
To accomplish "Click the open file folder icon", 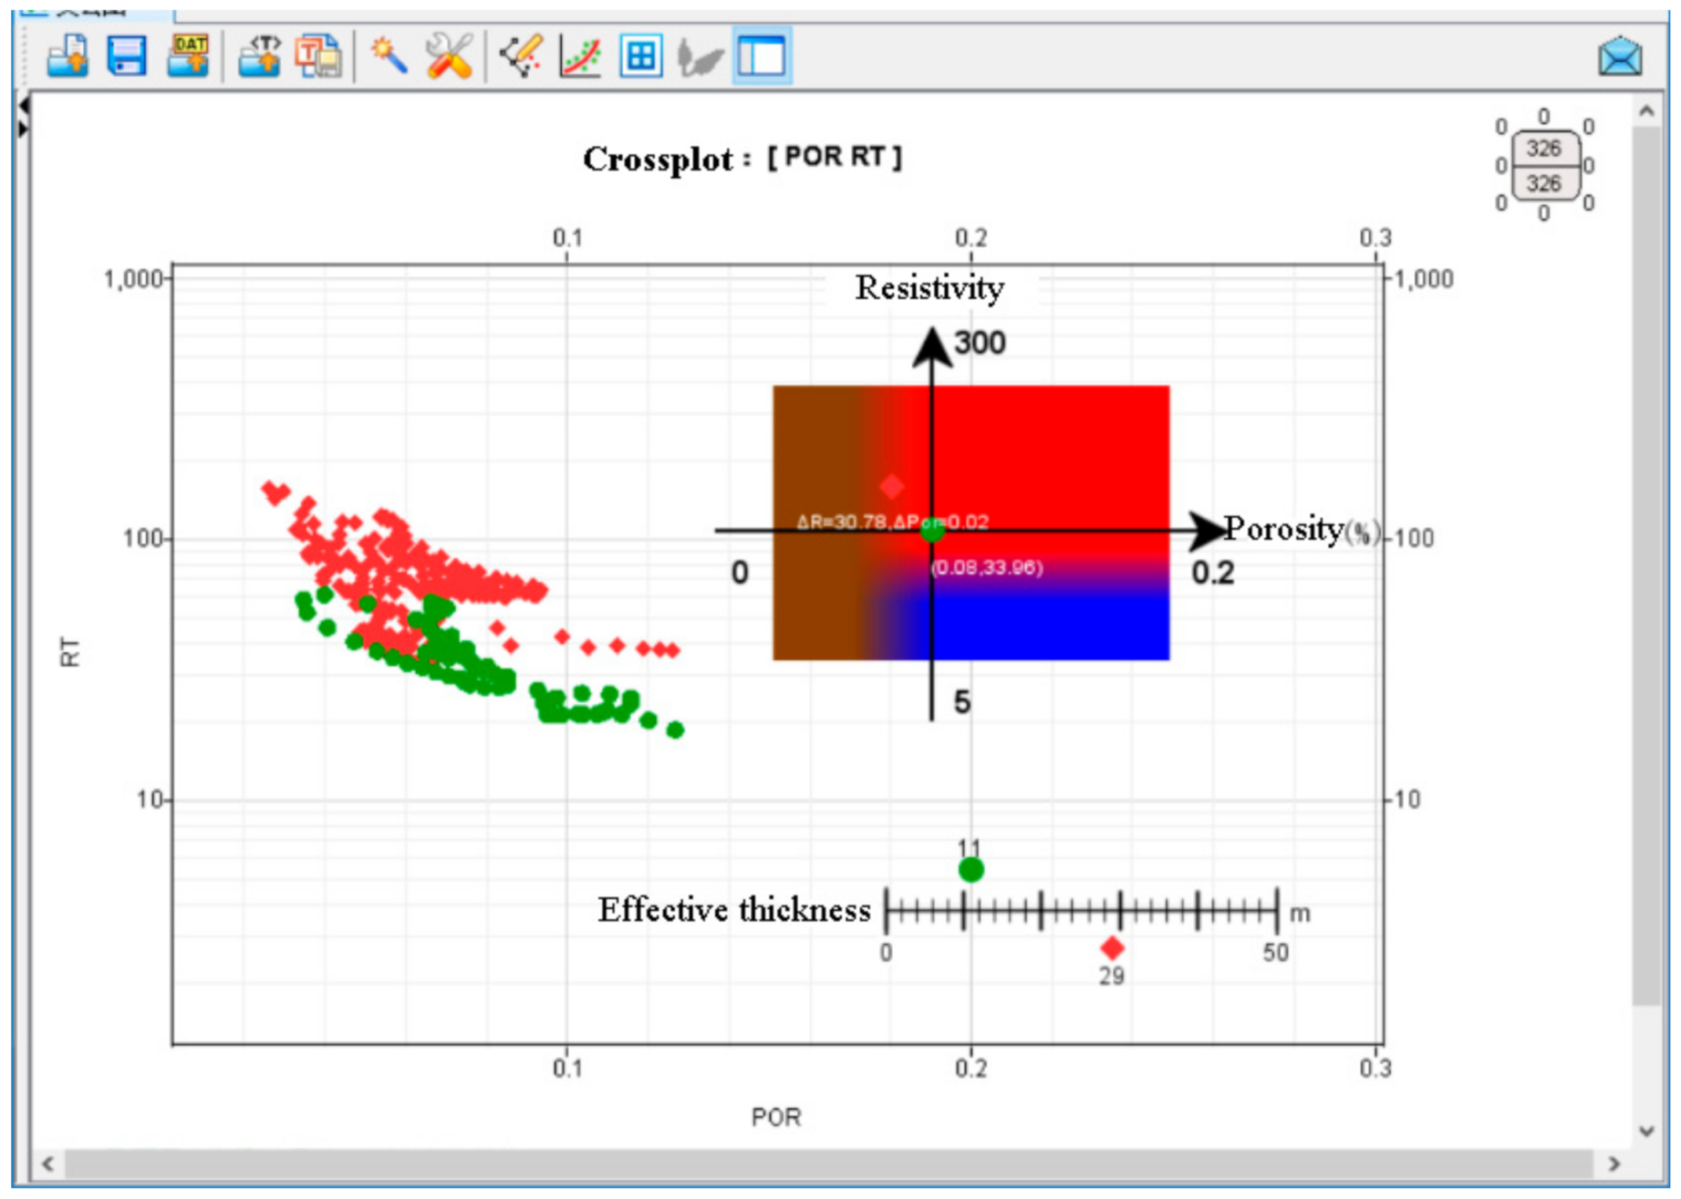I will 68,56.
